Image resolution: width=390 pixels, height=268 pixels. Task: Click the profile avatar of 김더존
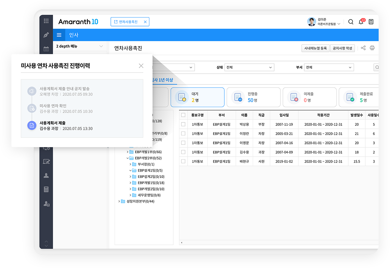coord(312,22)
